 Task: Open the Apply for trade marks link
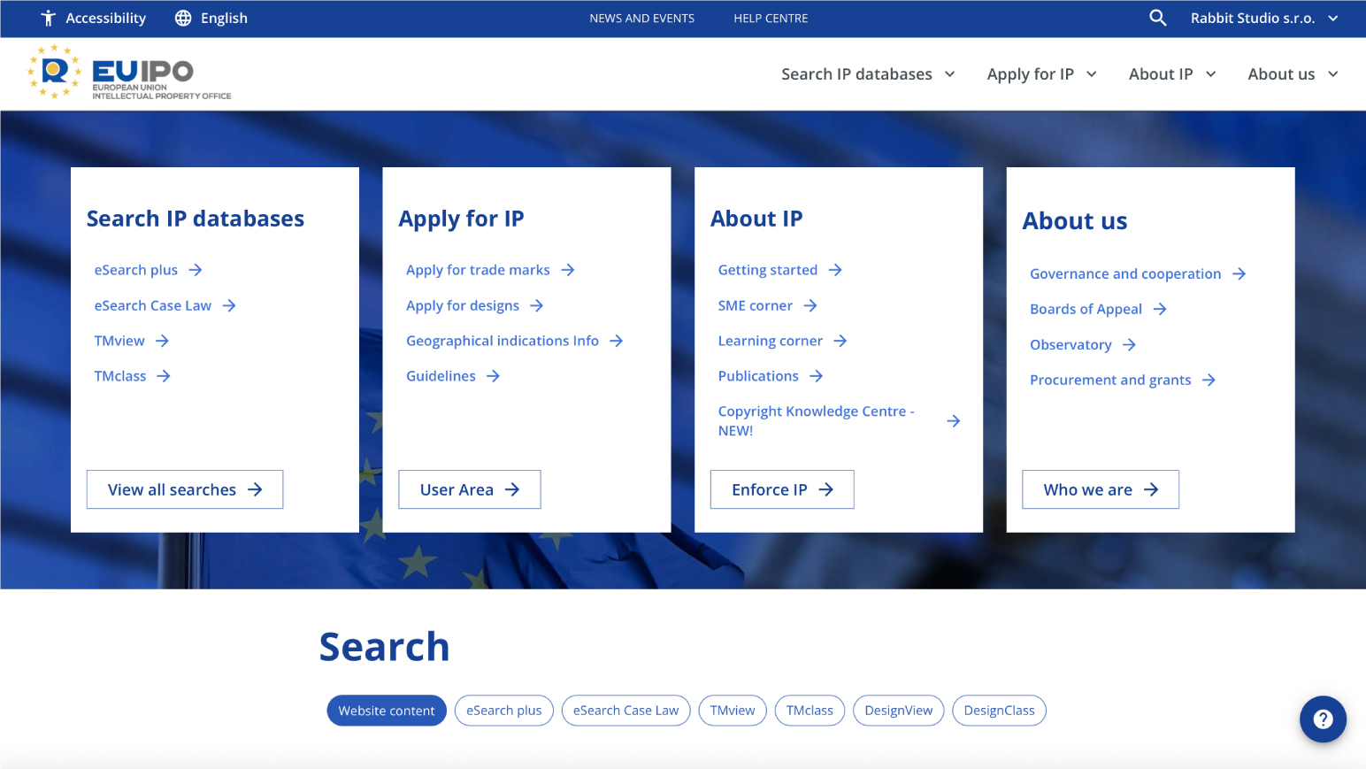click(478, 270)
